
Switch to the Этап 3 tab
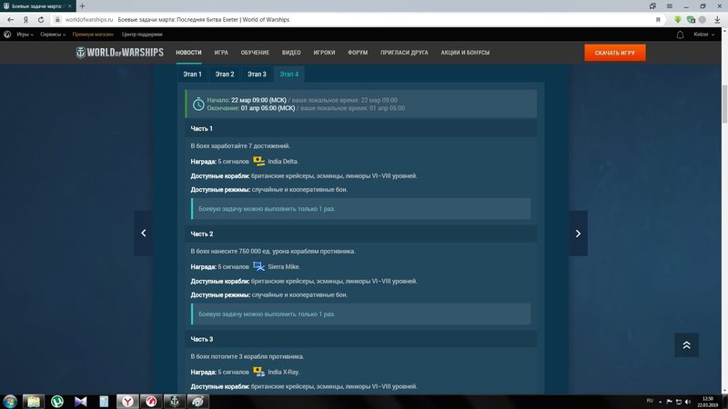257,75
